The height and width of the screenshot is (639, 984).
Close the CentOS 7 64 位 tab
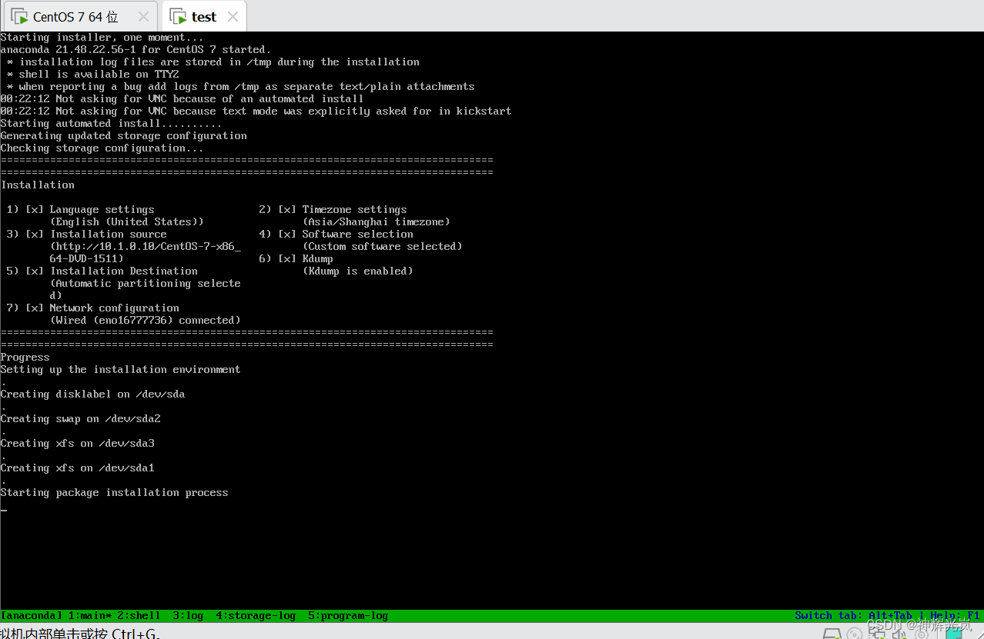pos(143,17)
